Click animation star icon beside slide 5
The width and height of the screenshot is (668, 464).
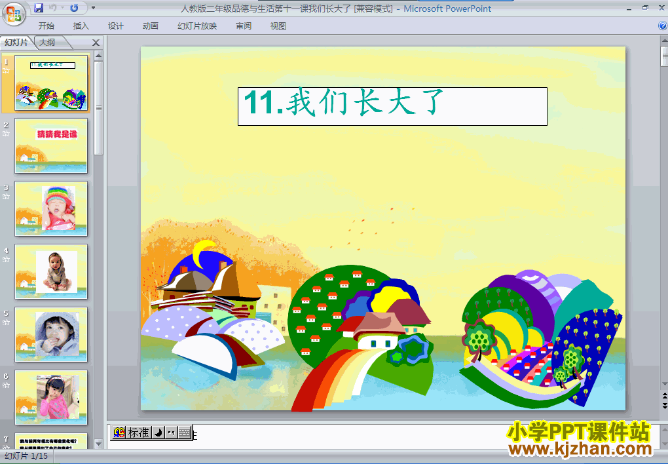6,322
